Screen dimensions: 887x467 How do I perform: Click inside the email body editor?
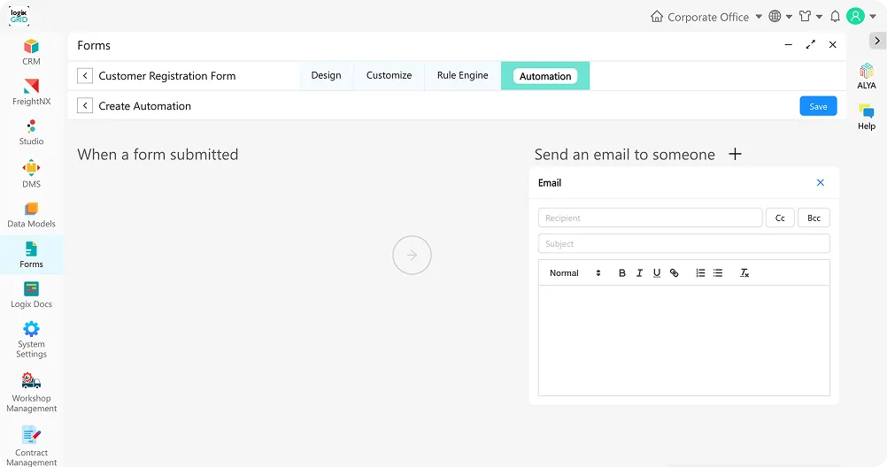684,341
